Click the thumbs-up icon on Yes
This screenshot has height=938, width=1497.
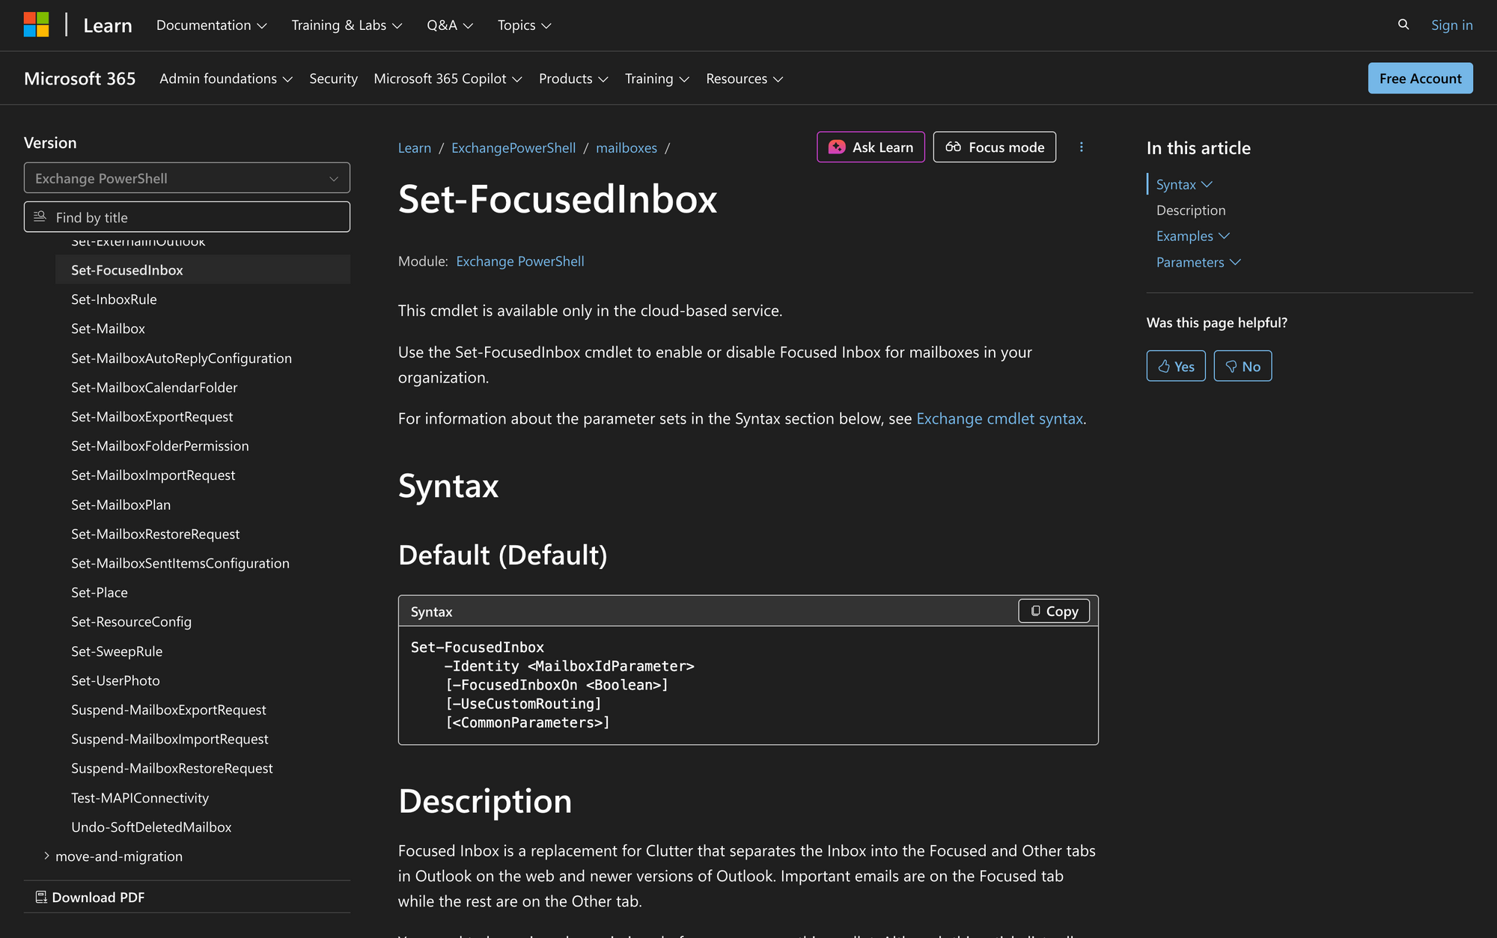(x=1165, y=366)
